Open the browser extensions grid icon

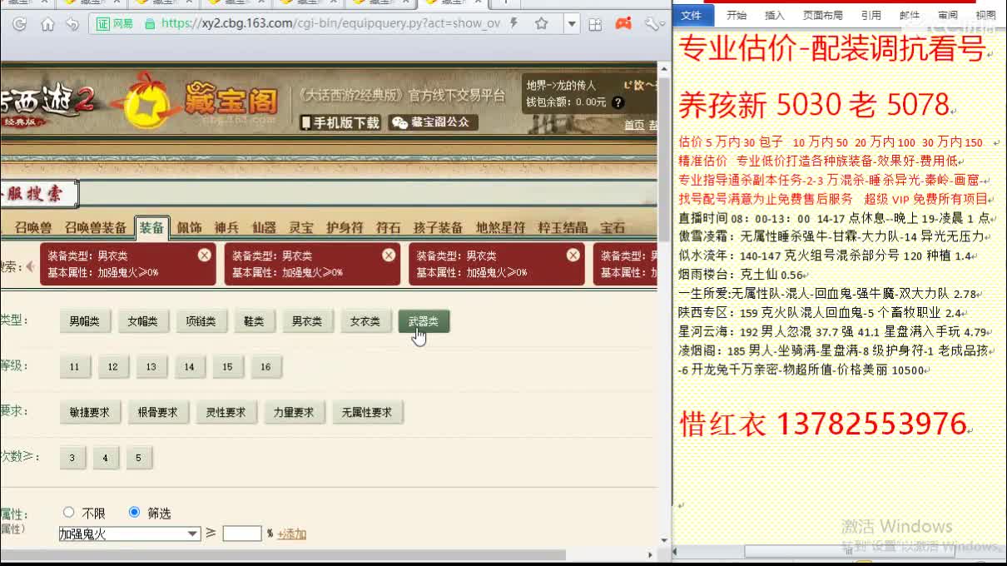(595, 24)
